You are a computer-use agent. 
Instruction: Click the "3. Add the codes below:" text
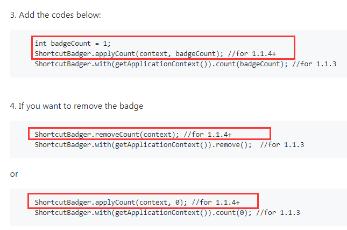click(55, 14)
